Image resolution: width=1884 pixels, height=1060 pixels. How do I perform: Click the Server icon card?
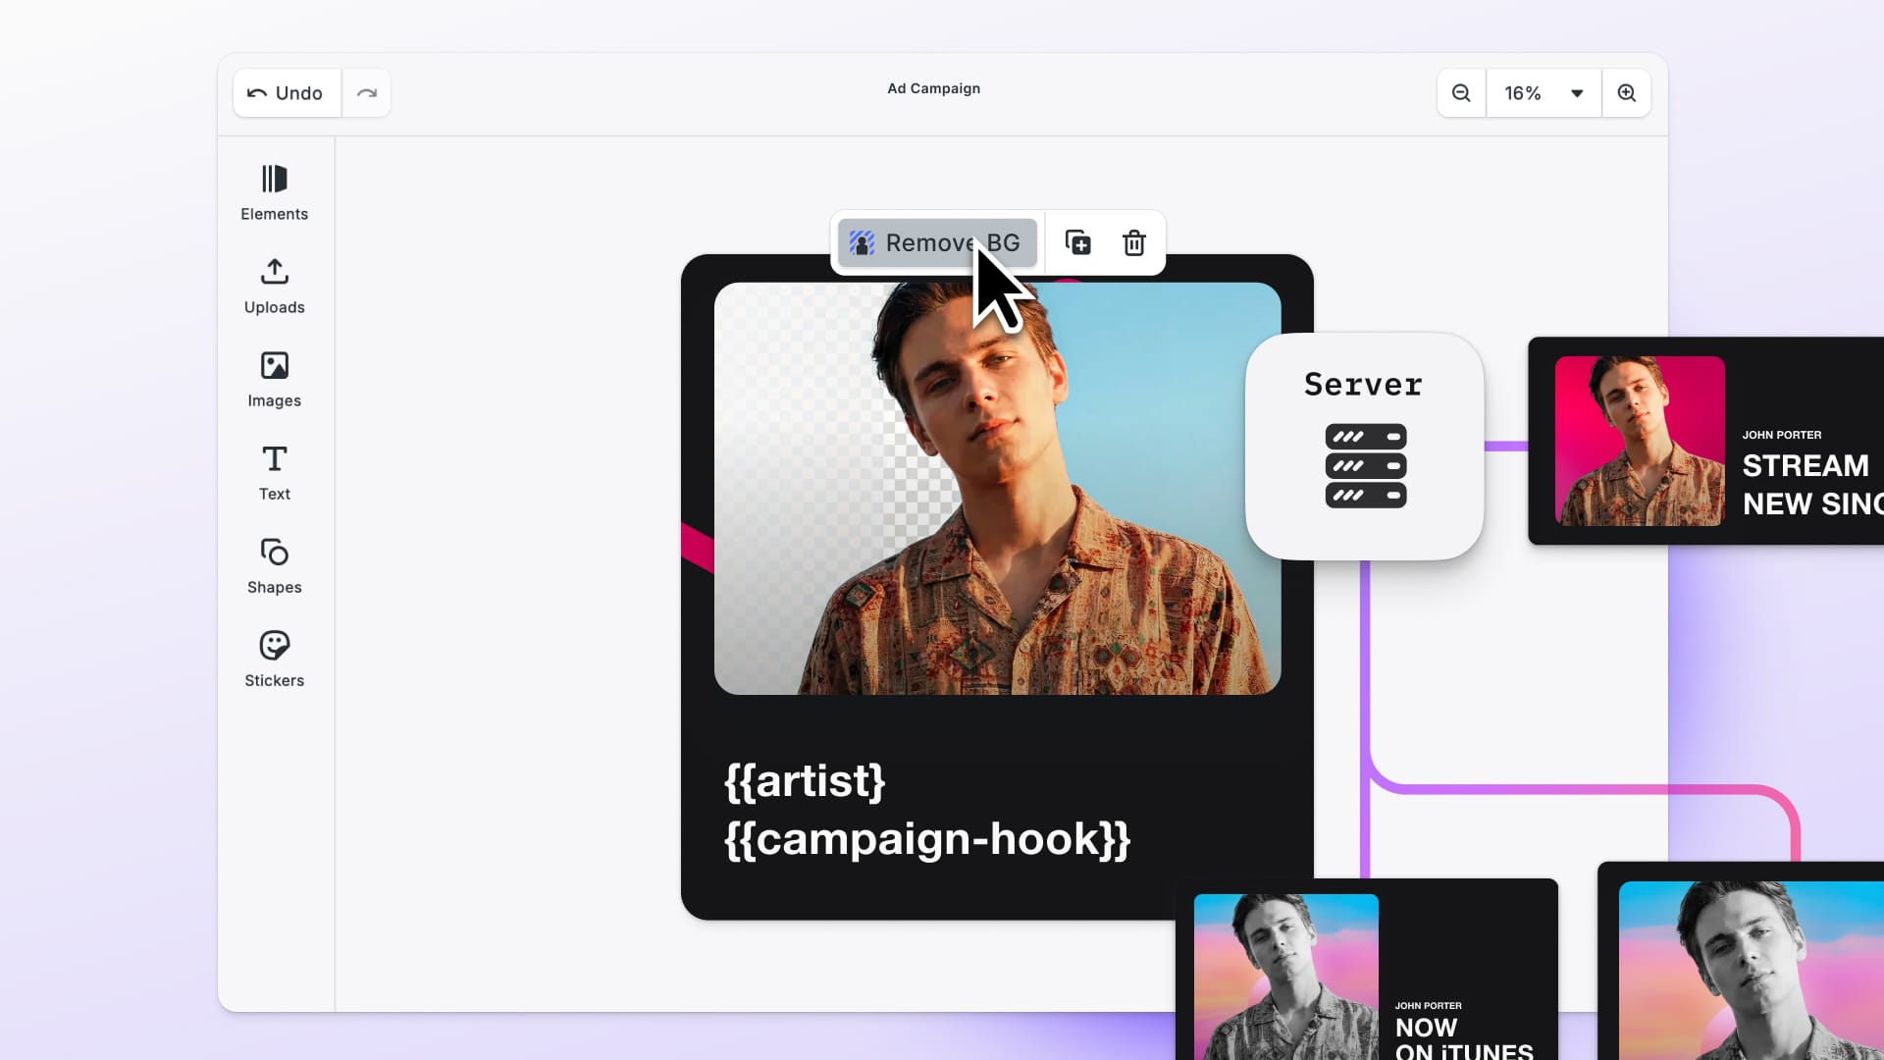click(1363, 447)
